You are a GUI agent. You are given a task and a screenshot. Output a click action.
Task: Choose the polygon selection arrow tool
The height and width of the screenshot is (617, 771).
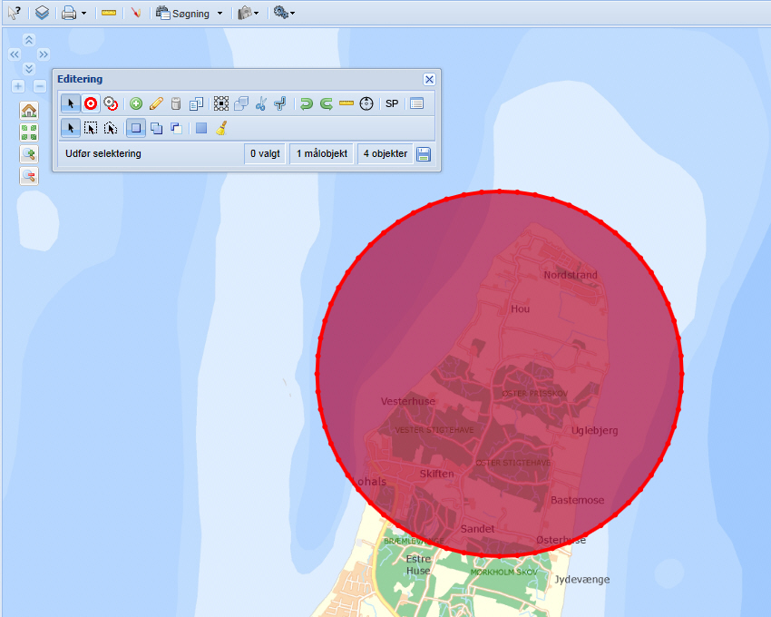(111, 129)
